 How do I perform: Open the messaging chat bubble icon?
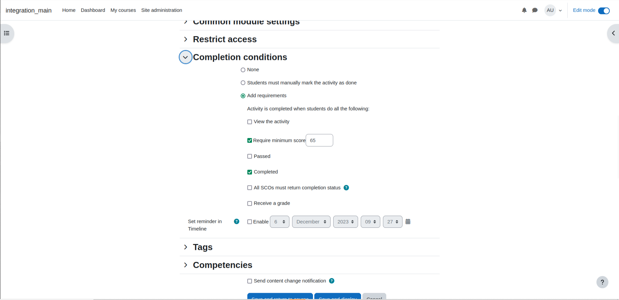point(535,10)
